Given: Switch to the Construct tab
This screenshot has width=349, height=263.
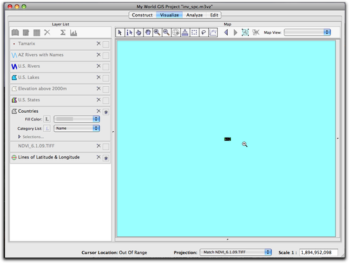Looking at the screenshot, I should (142, 15).
